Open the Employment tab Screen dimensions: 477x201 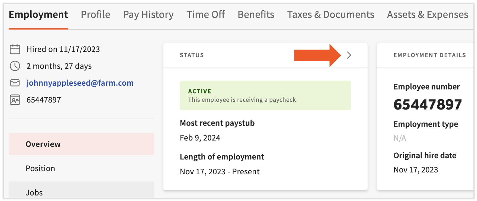(38, 15)
